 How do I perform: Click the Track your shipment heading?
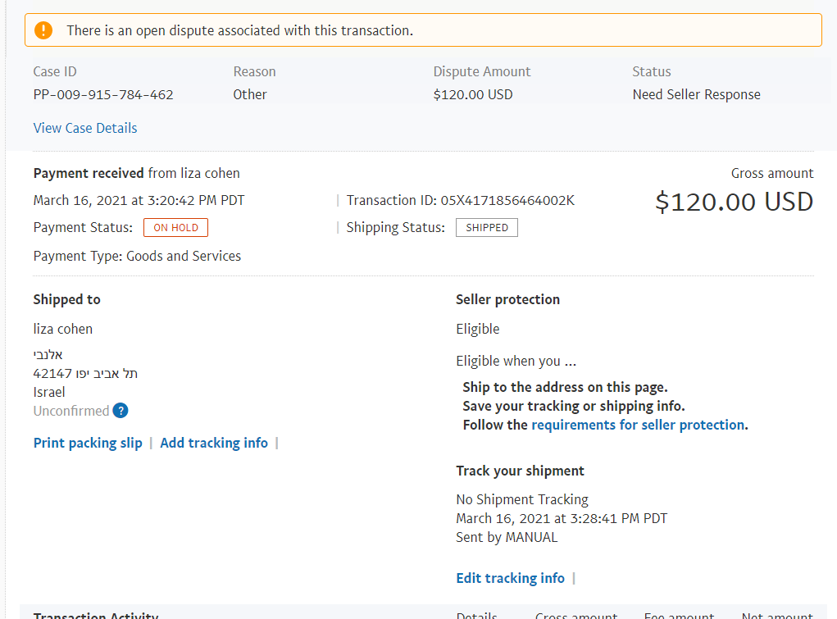(x=520, y=471)
